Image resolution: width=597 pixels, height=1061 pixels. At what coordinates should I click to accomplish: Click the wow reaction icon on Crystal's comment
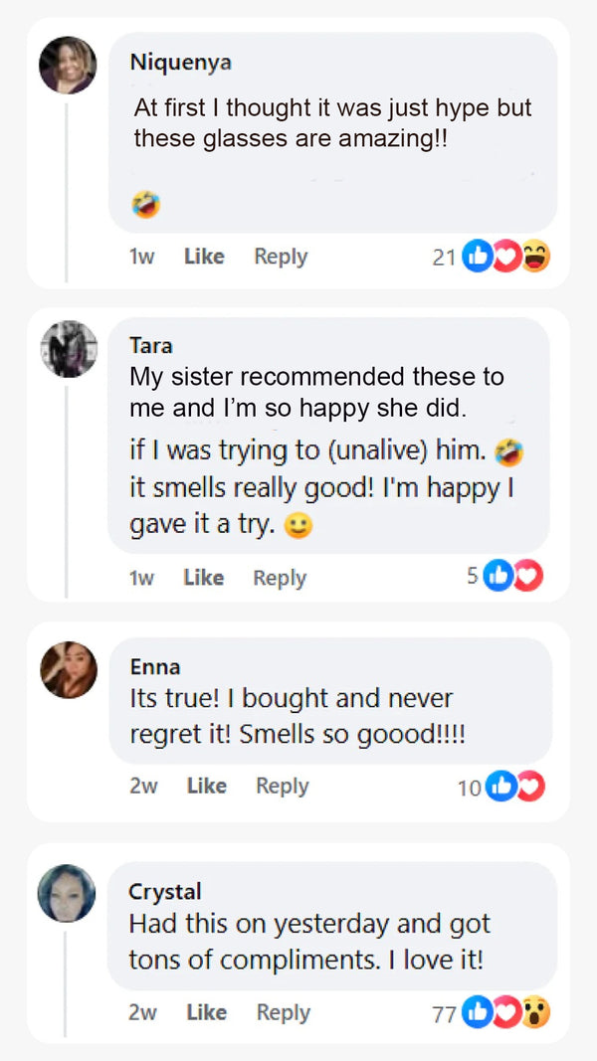click(535, 1013)
